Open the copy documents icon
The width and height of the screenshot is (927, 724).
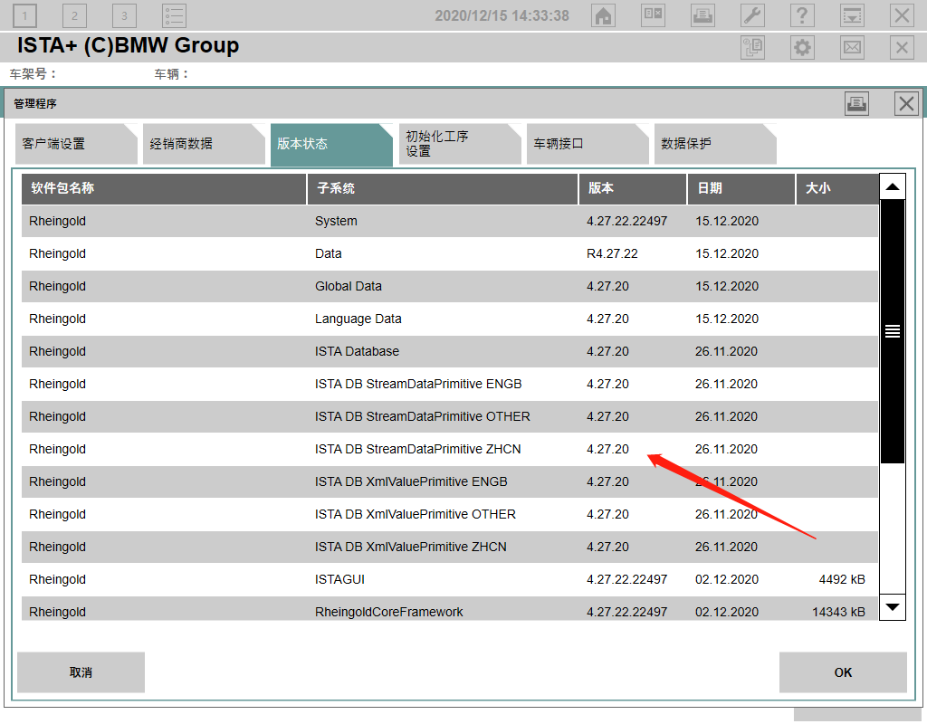[x=752, y=47]
